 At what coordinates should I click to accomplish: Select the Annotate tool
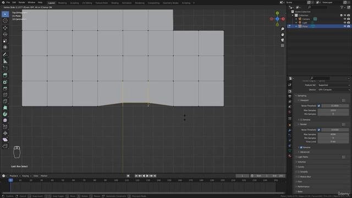coord(5,54)
